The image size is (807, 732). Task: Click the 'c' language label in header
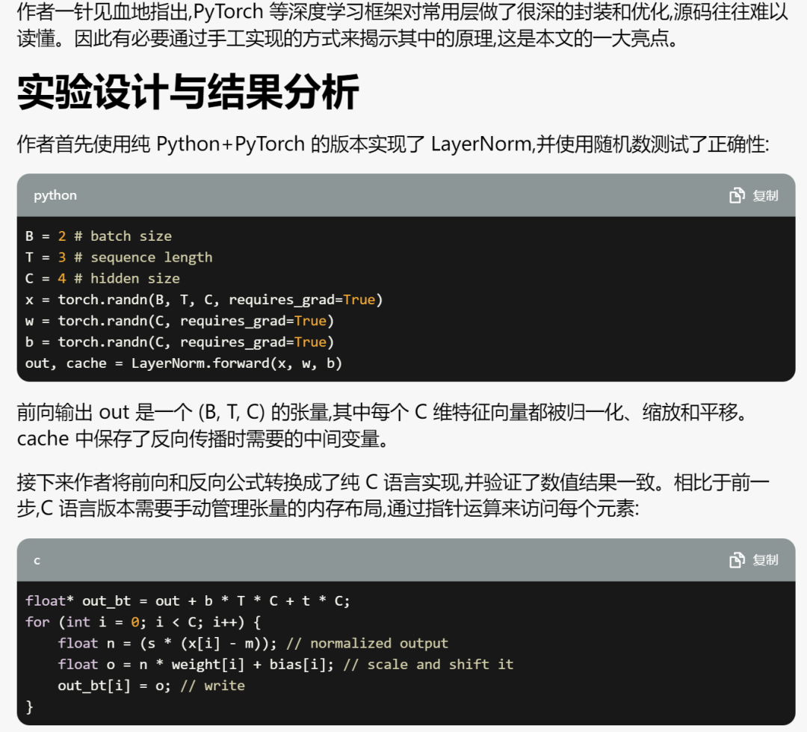point(37,561)
